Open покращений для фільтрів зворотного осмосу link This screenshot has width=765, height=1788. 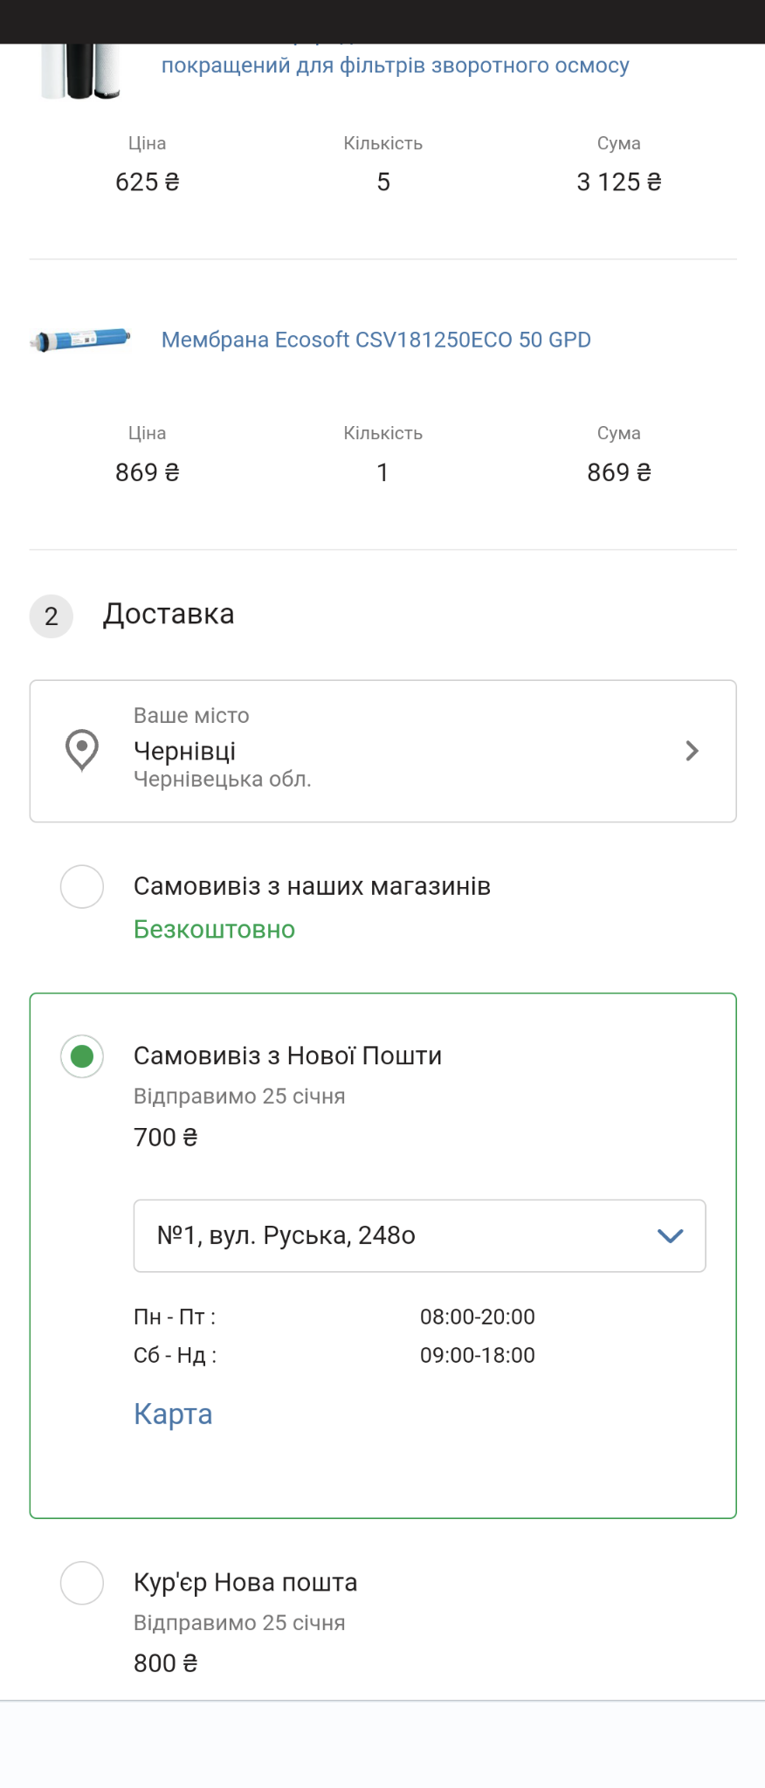click(395, 65)
